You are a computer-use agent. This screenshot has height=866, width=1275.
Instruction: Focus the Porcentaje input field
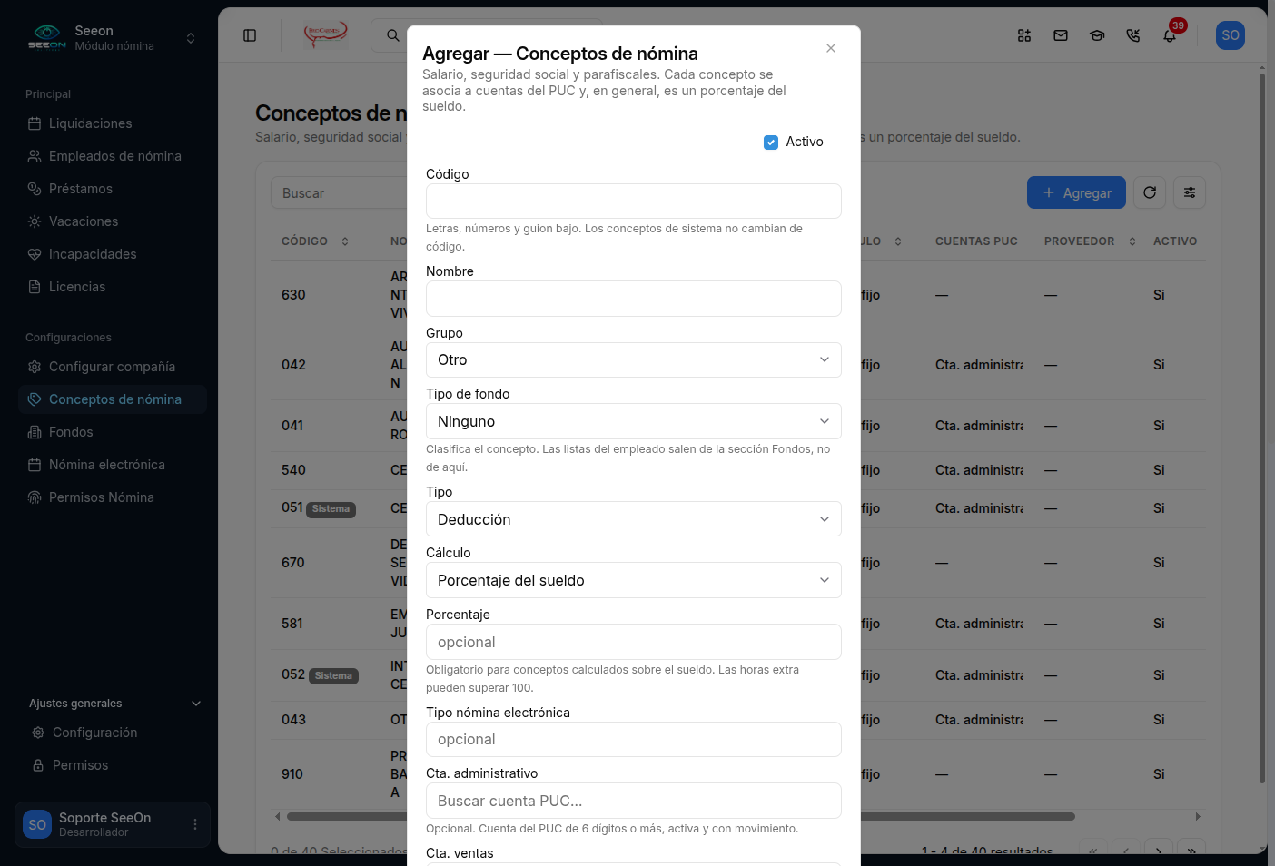point(634,642)
